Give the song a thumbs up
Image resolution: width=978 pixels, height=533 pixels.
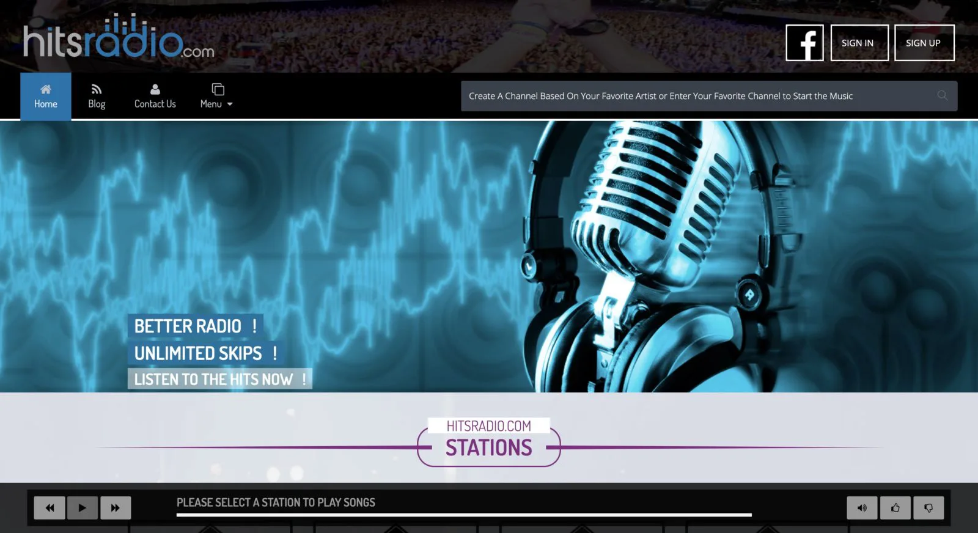895,508
